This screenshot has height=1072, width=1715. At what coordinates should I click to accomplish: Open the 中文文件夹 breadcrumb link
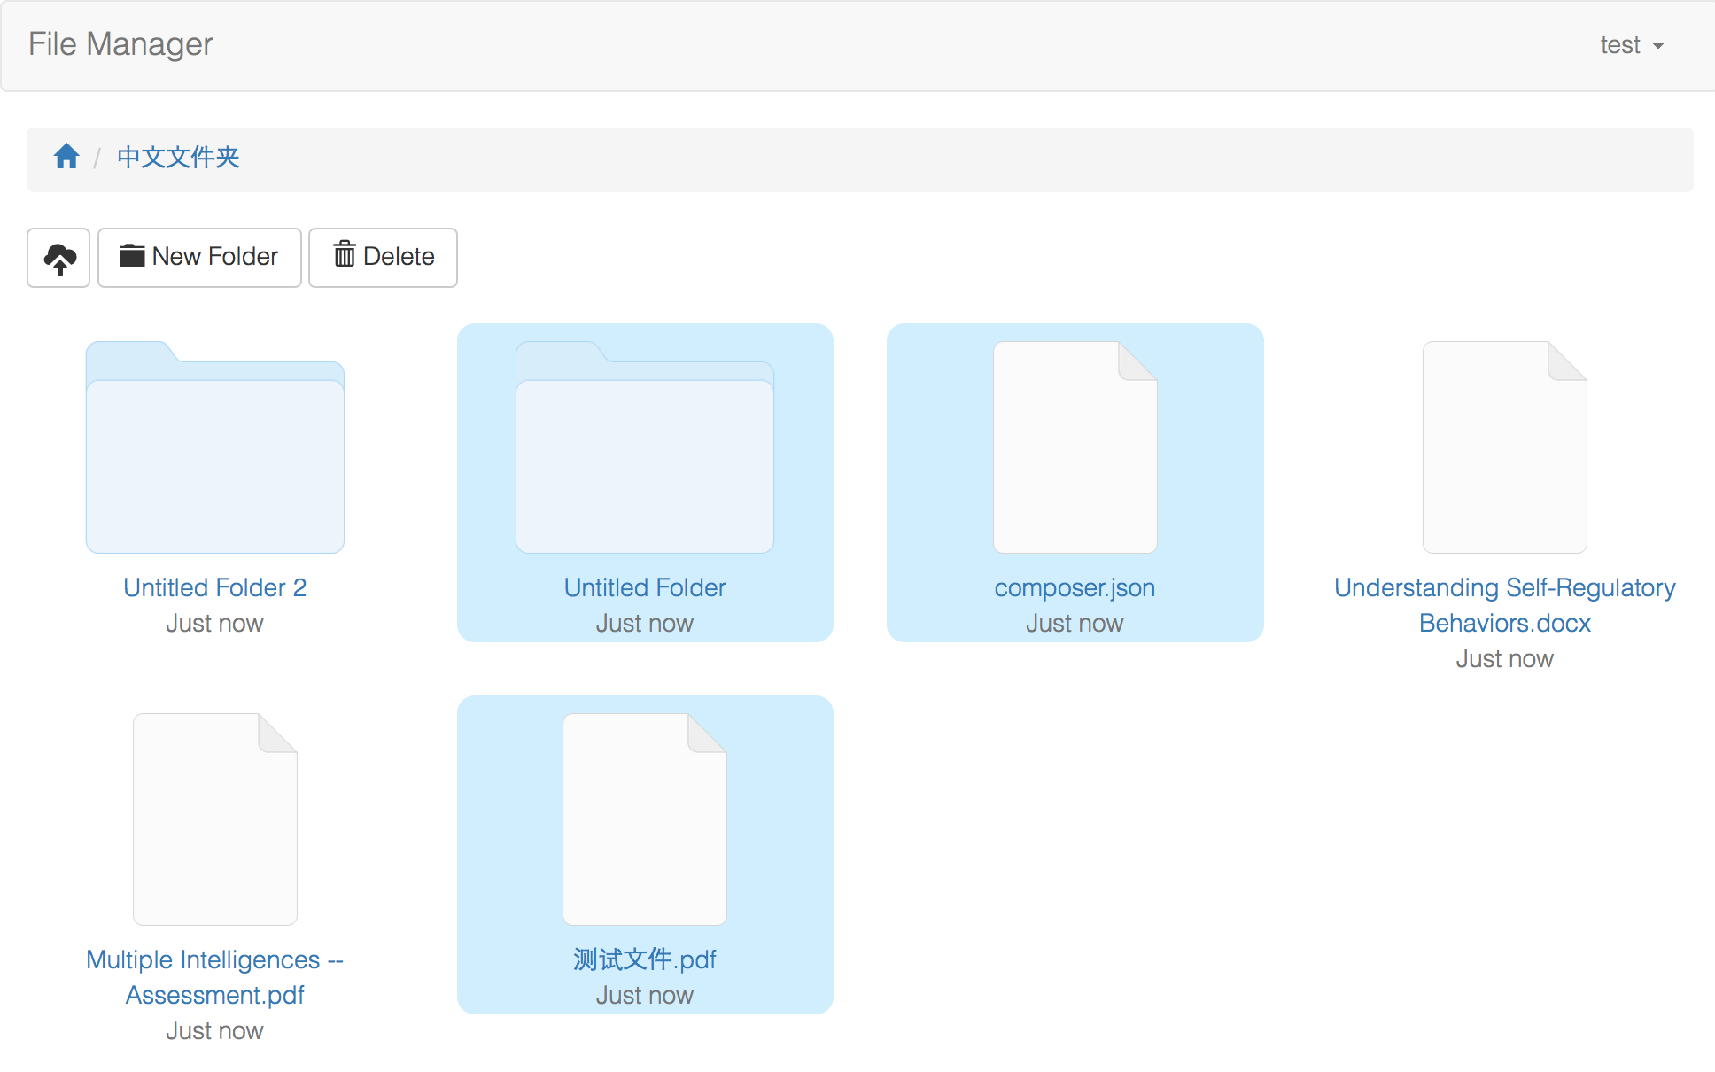tap(178, 157)
